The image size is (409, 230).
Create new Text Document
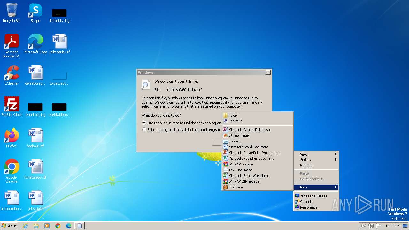258,170
